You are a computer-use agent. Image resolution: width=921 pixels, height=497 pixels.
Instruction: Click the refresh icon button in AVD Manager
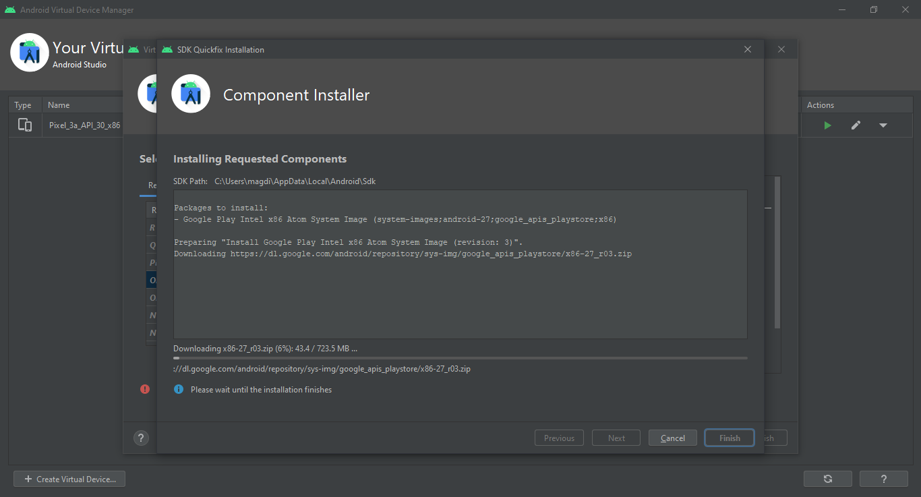tap(827, 479)
